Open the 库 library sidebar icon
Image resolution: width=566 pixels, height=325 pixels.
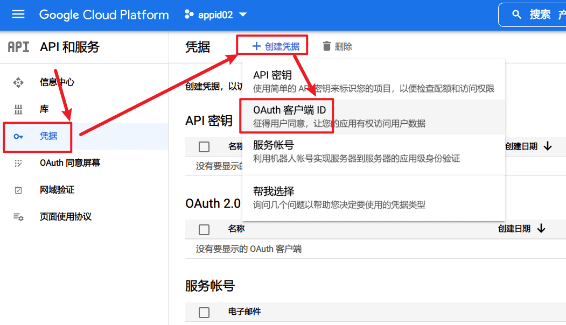[x=18, y=109]
